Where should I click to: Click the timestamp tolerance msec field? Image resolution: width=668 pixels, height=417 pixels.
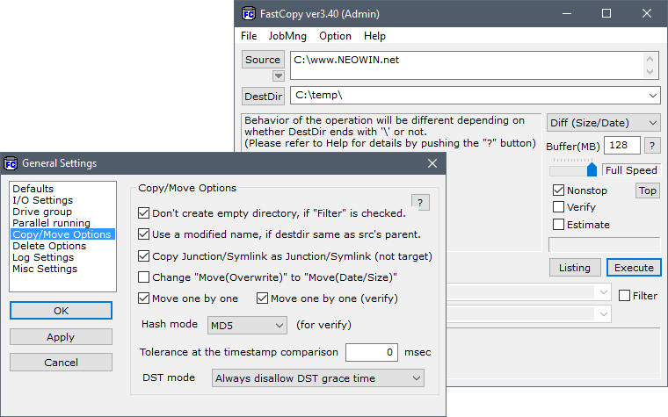tap(372, 352)
